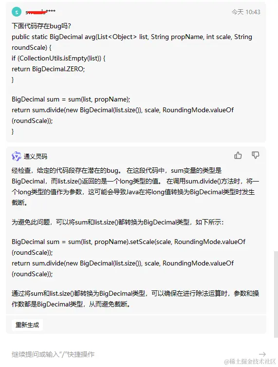Focus the 继续提问 input field

(x=133, y=354)
